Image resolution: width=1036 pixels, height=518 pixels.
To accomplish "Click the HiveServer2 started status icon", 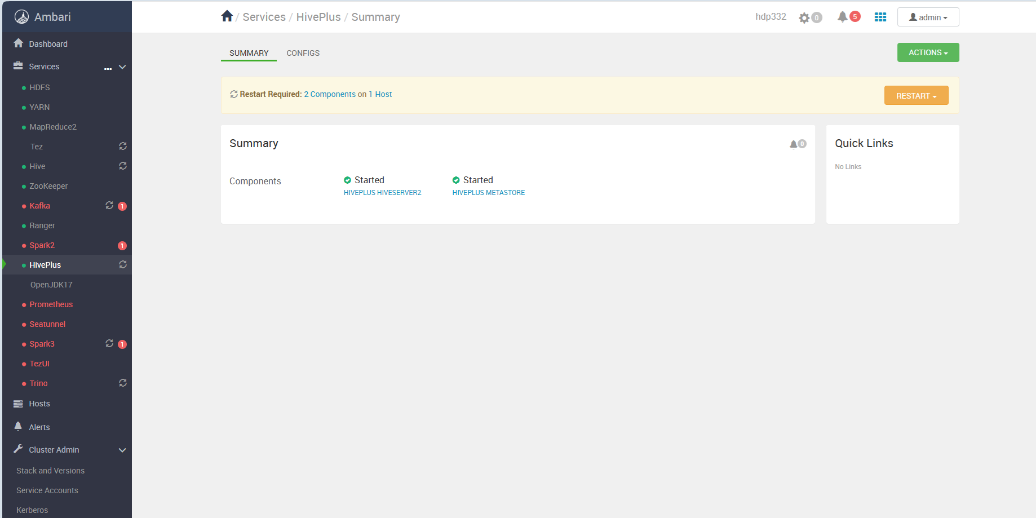I will (347, 180).
